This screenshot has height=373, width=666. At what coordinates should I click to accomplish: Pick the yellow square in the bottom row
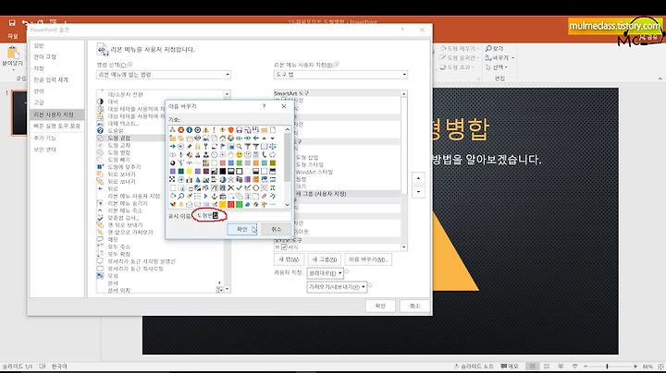223,204
